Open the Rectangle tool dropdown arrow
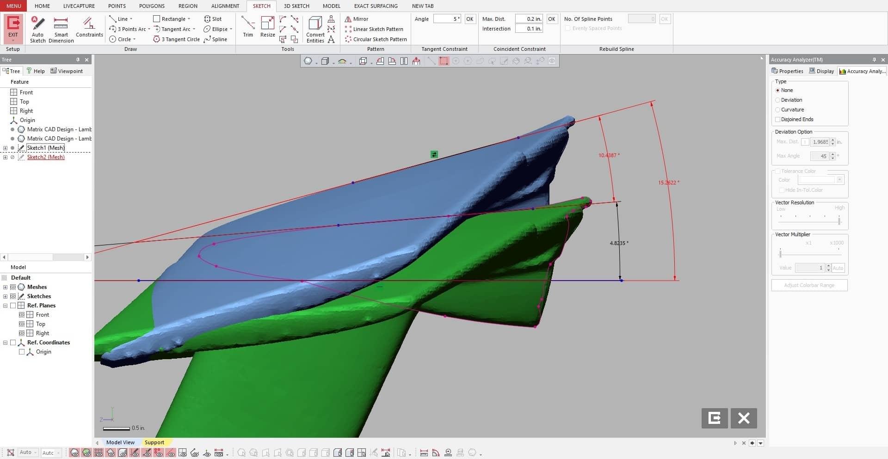Viewport: 888px width, 459px height. point(189,19)
